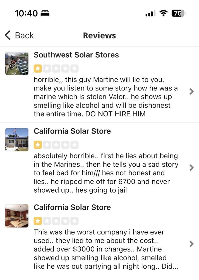199x280 pixels.
Task: Open the bottom review using its chevron arrow
Action: pos(191,244)
